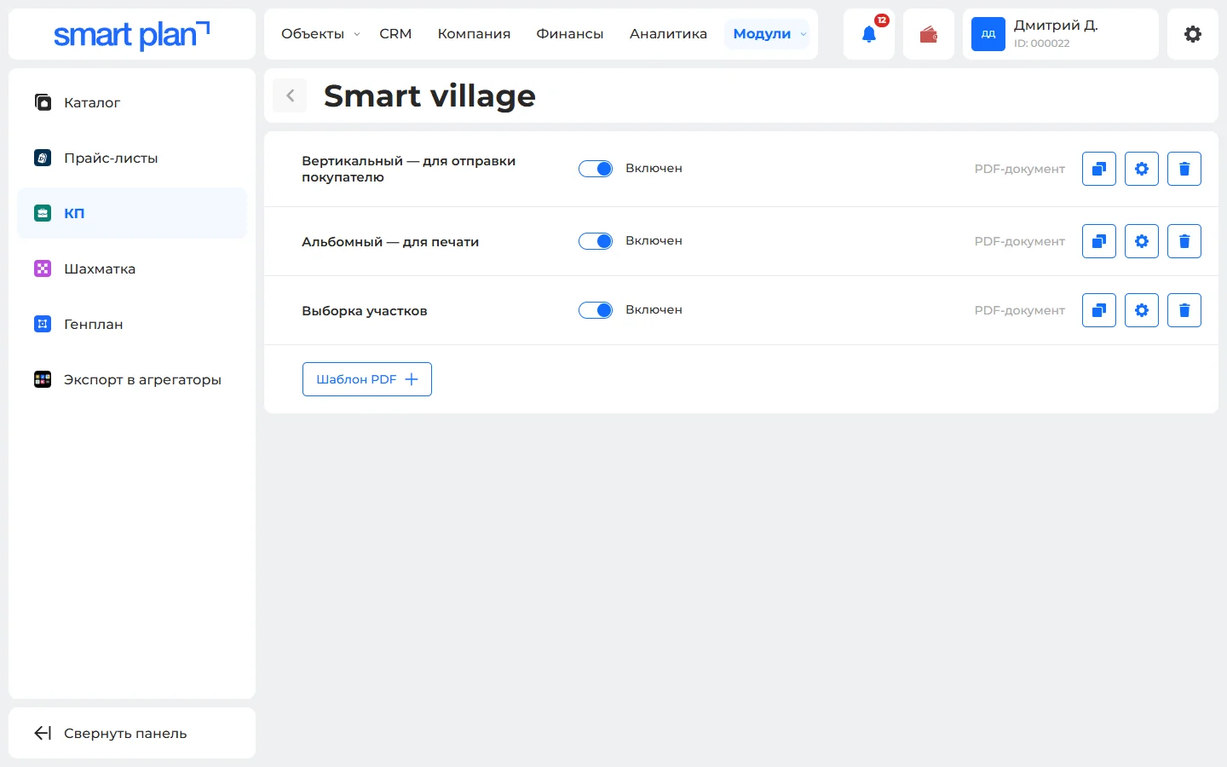The width and height of the screenshot is (1227, 767).
Task: Click the Вертикальный — для отправки покупателю name
Action: (408, 169)
